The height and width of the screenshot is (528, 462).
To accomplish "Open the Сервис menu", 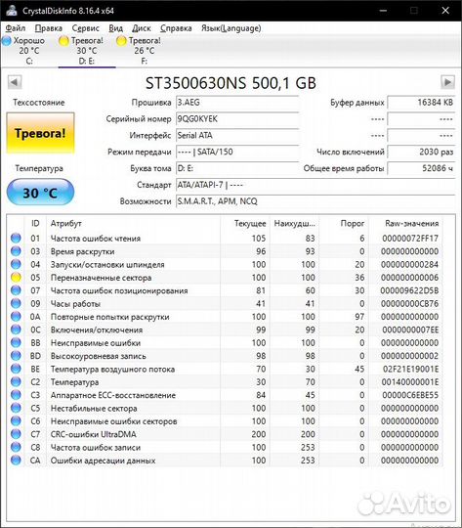I will click(86, 28).
